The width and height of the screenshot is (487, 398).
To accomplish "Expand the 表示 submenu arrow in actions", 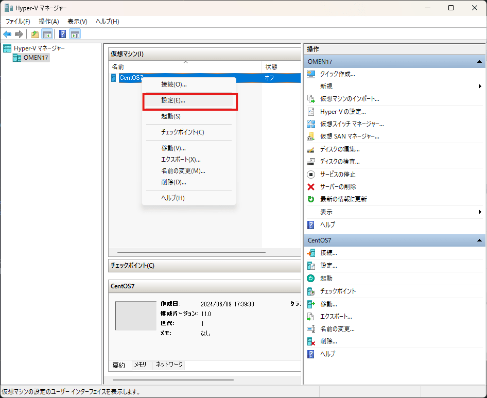I will [480, 212].
